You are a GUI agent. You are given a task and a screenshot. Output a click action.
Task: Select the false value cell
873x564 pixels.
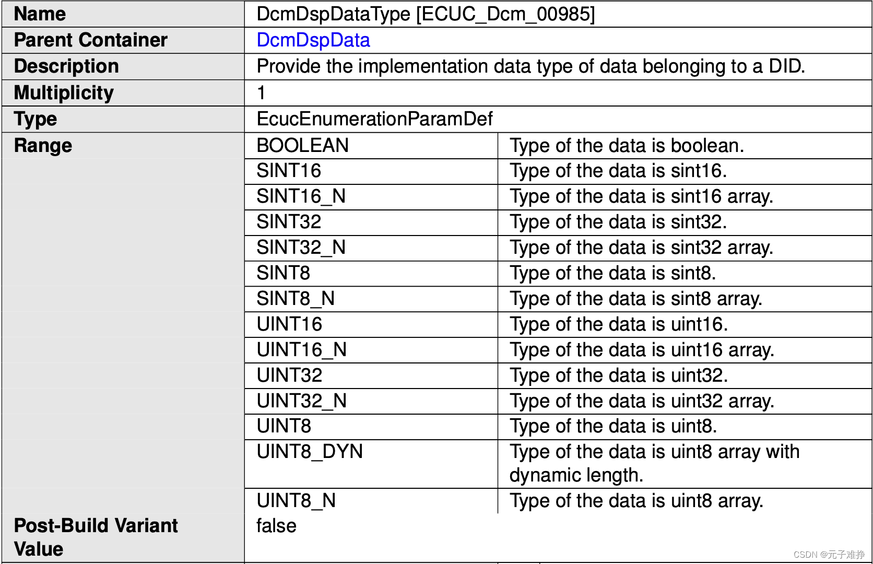[275, 525]
